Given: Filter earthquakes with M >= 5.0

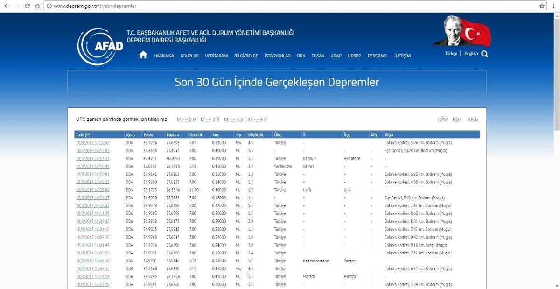Looking at the screenshot, I should coord(258,120).
